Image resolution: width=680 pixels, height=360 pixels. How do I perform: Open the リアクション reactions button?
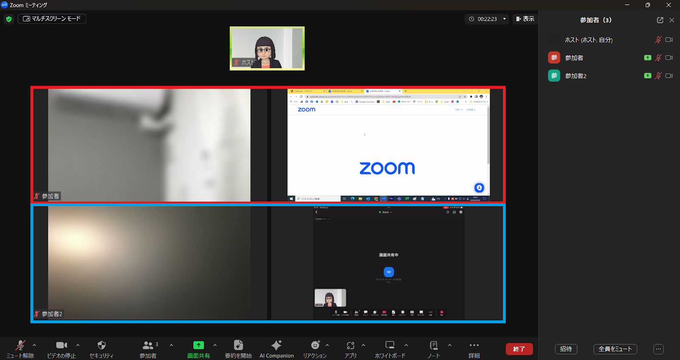(315, 349)
